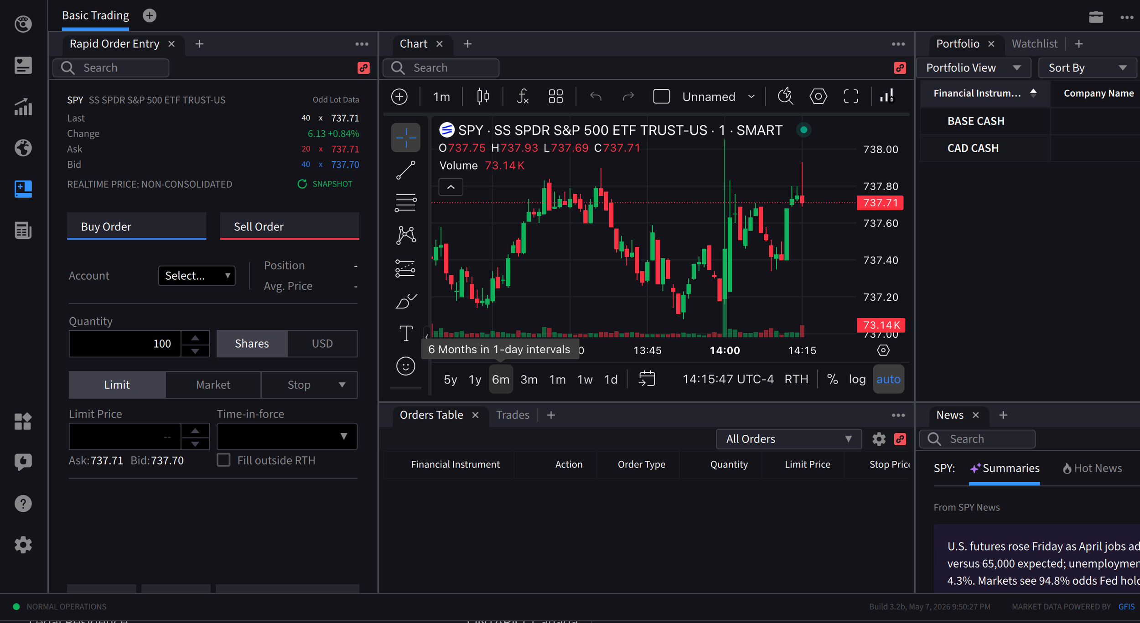The image size is (1140, 623).
Task: Click the Sell Order button
Action: 290,226
